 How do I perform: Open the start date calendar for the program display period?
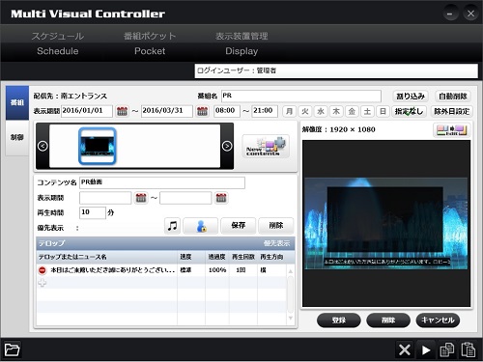point(122,111)
